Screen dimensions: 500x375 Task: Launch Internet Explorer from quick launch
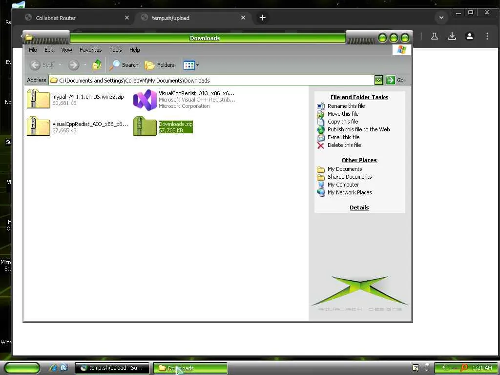pos(53,368)
